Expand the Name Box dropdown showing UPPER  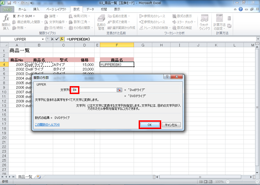[x=43, y=39]
